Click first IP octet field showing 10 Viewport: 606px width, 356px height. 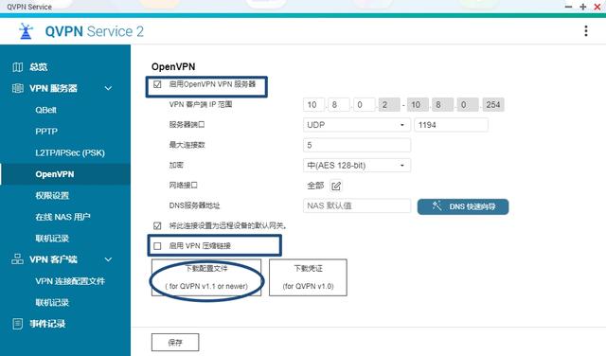(313, 105)
